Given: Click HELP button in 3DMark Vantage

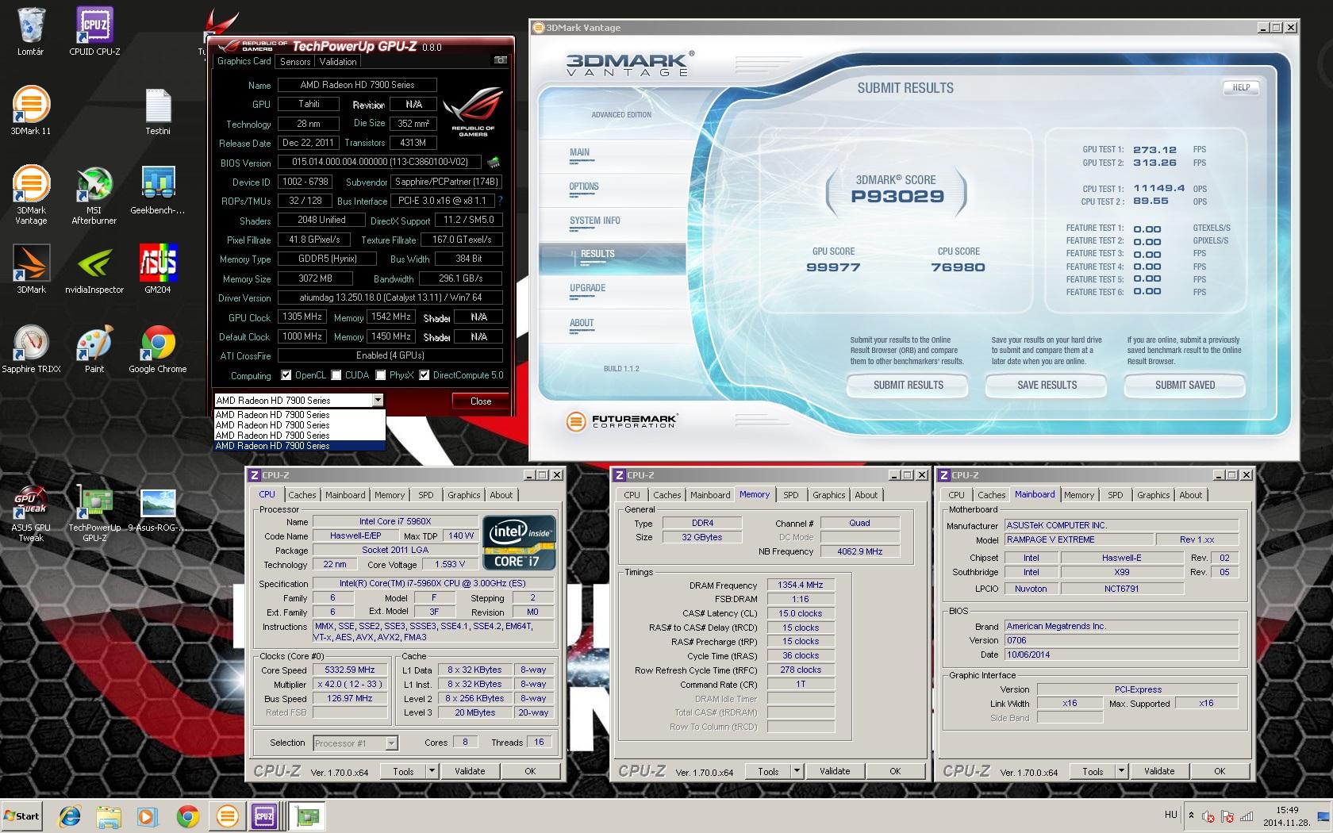Looking at the screenshot, I should 1241,88.
